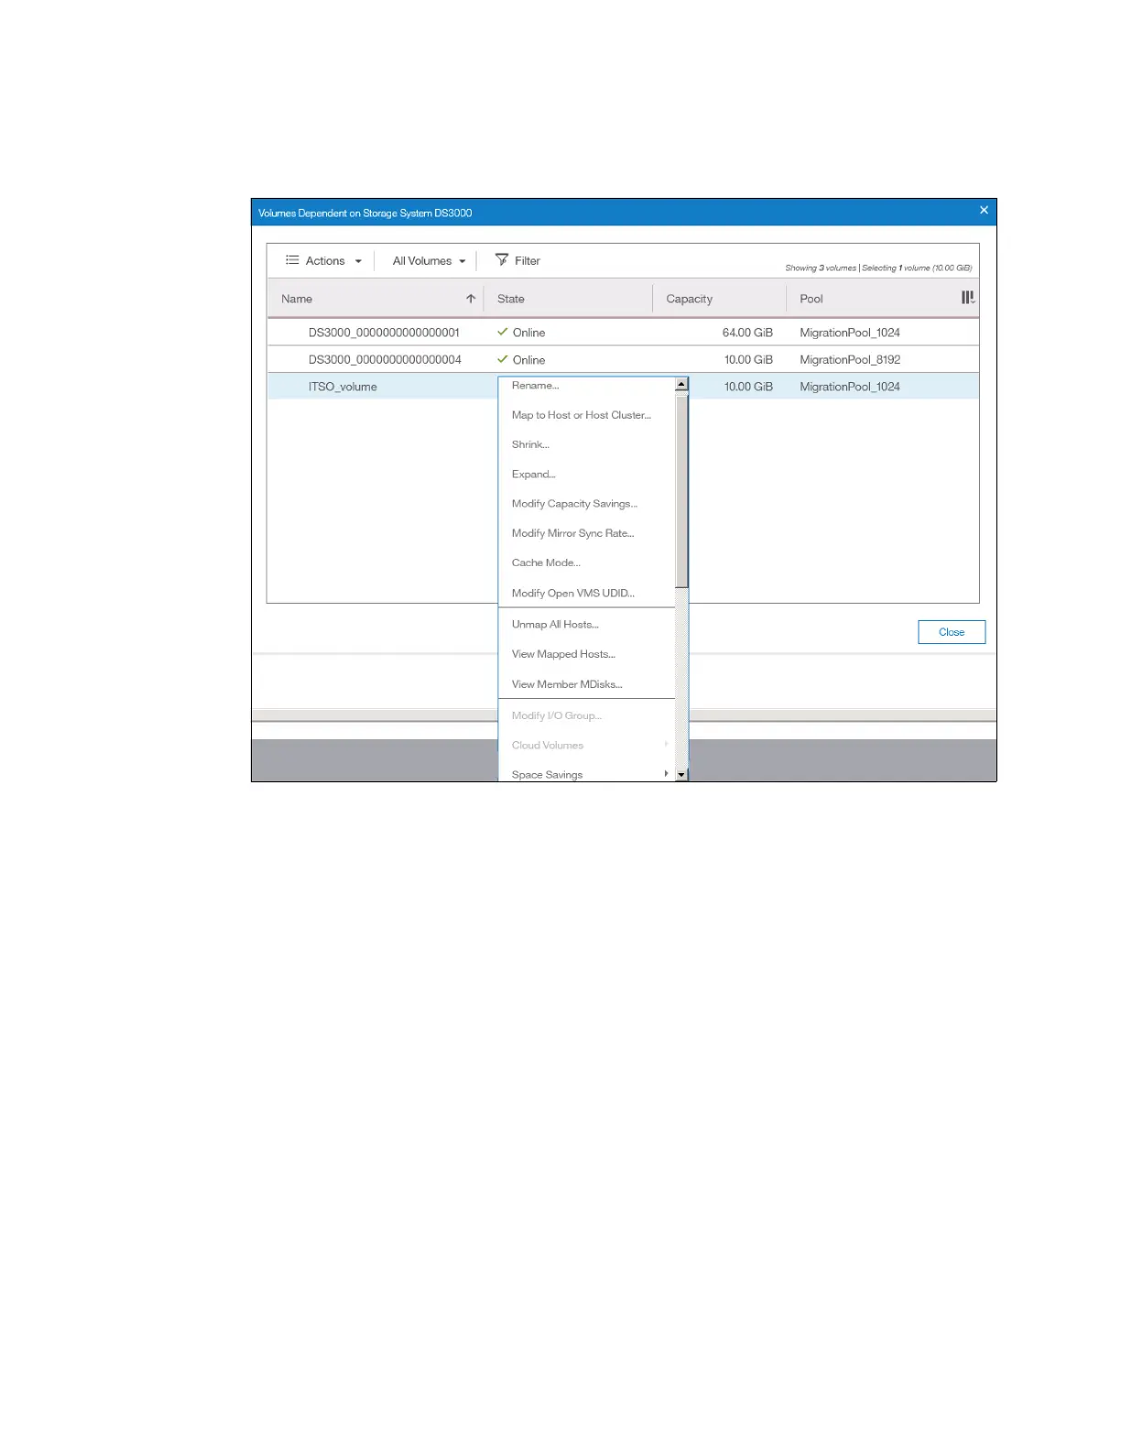Open the column chooser icon
This screenshot has width=1121, height=1451.
click(x=967, y=298)
